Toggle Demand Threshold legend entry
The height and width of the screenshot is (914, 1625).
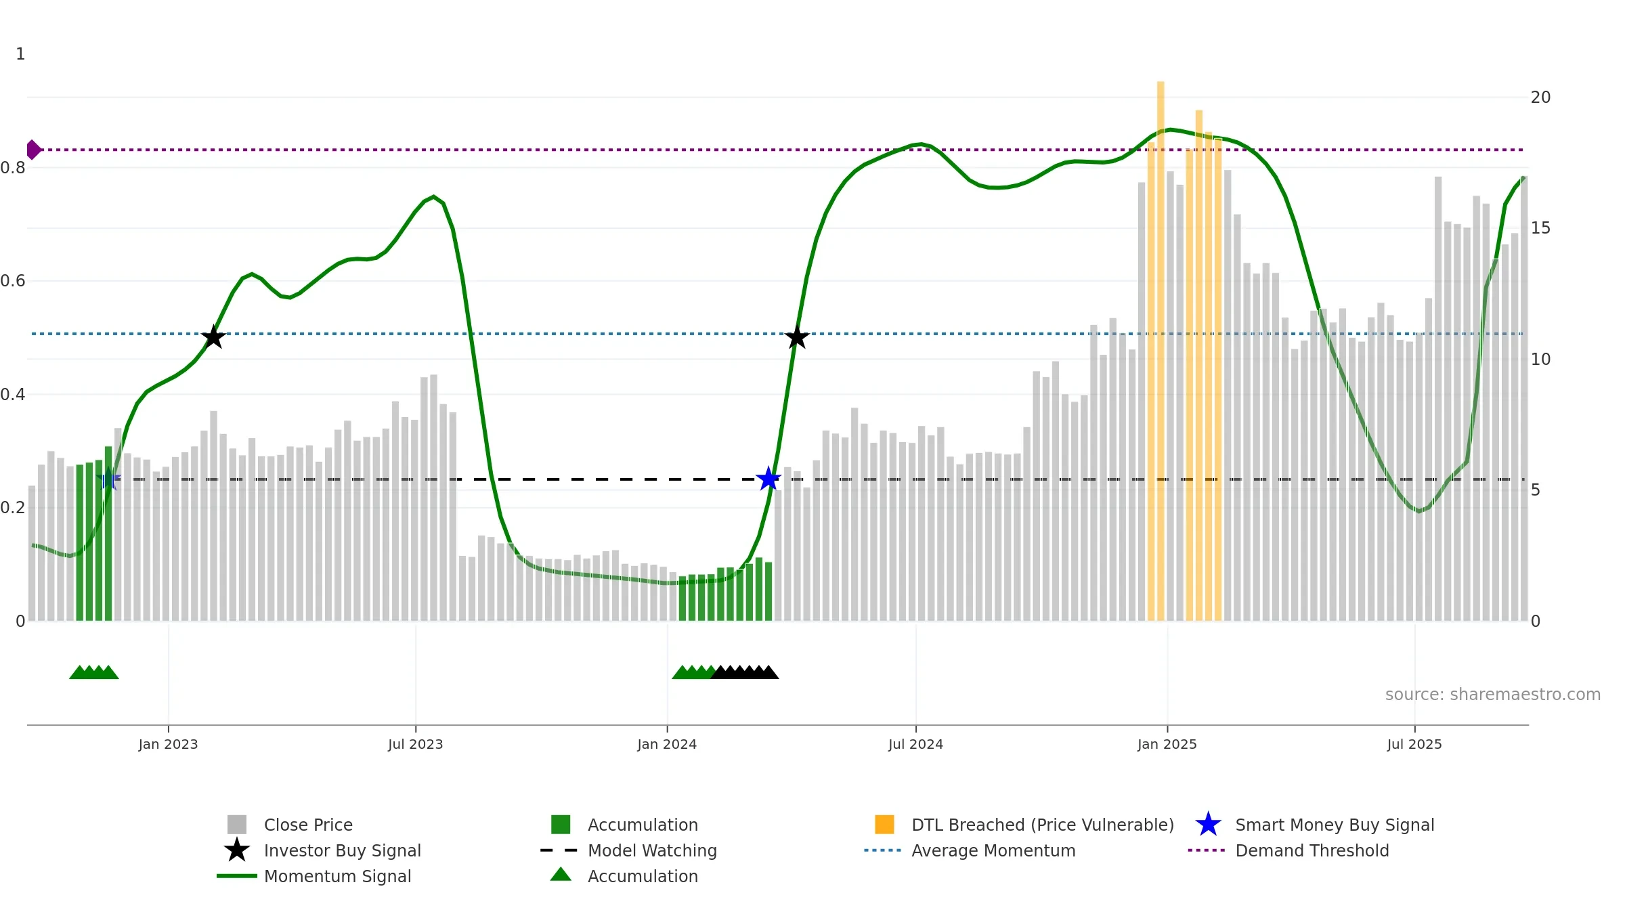pos(1312,850)
